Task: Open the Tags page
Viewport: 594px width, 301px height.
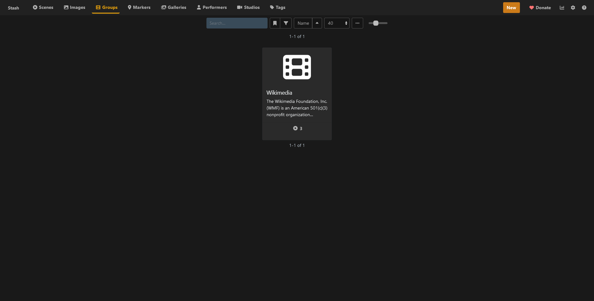Action: coord(278,7)
